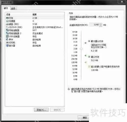Click the 2 GB summary value for 内存
This screenshot has height=122, width=127.
35,18
